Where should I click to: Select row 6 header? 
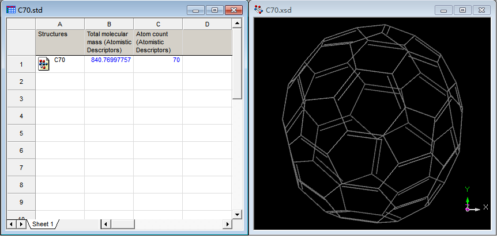click(21, 150)
